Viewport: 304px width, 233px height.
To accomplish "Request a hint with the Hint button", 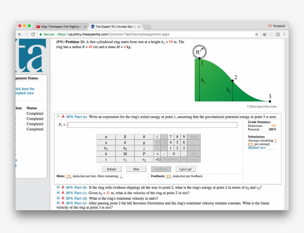I will click(x=136, y=169).
